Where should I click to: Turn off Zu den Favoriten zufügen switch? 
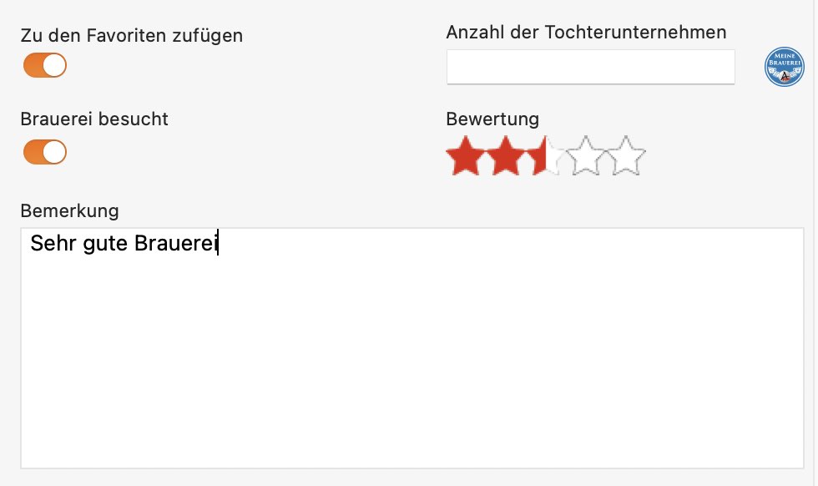coord(45,65)
